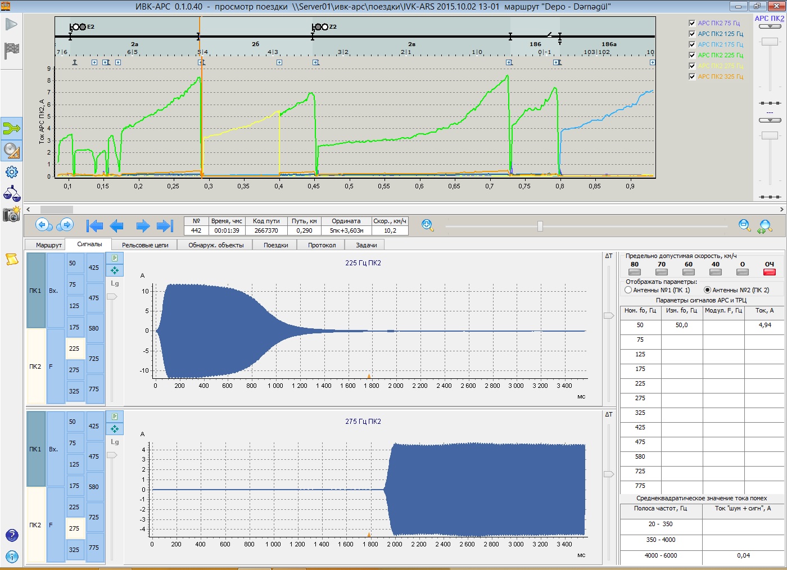
Task: Click the clock and ruler measurement icon
Action: 11,151
